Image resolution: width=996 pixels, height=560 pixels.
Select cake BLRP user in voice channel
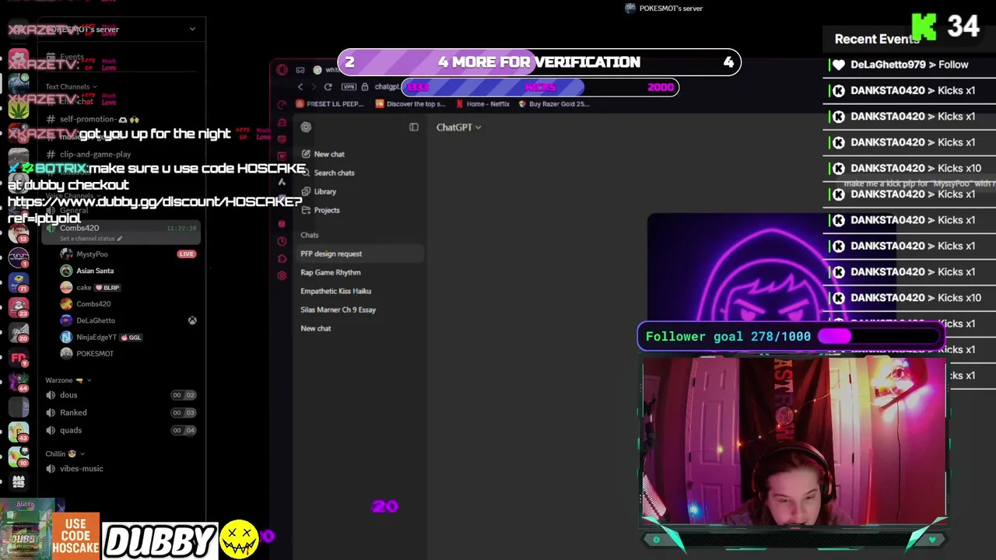click(x=91, y=287)
